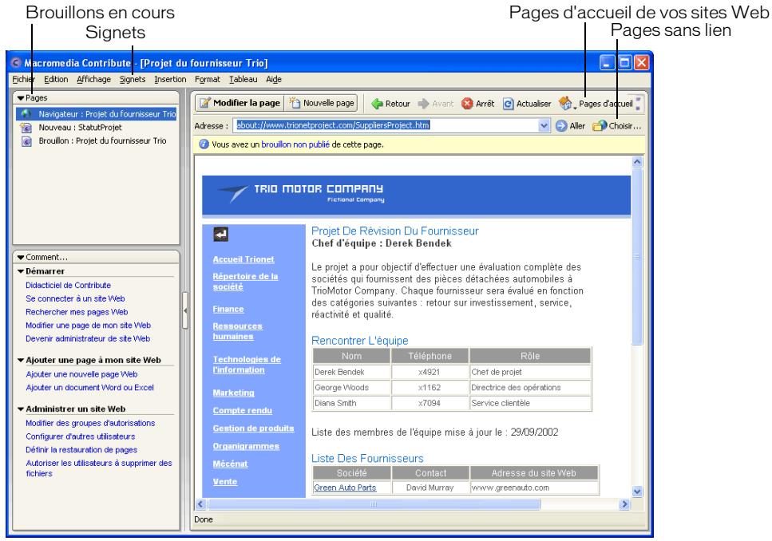Open the Répertoire de la société link
Viewport: 772px width, 541px height.
click(x=245, y=282)
